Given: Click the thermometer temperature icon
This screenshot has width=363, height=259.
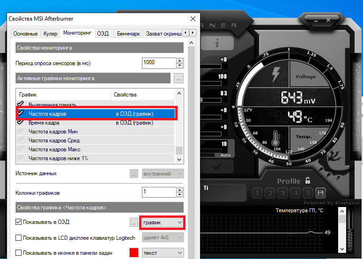Looking at the screenshot, I should [275, 138].
